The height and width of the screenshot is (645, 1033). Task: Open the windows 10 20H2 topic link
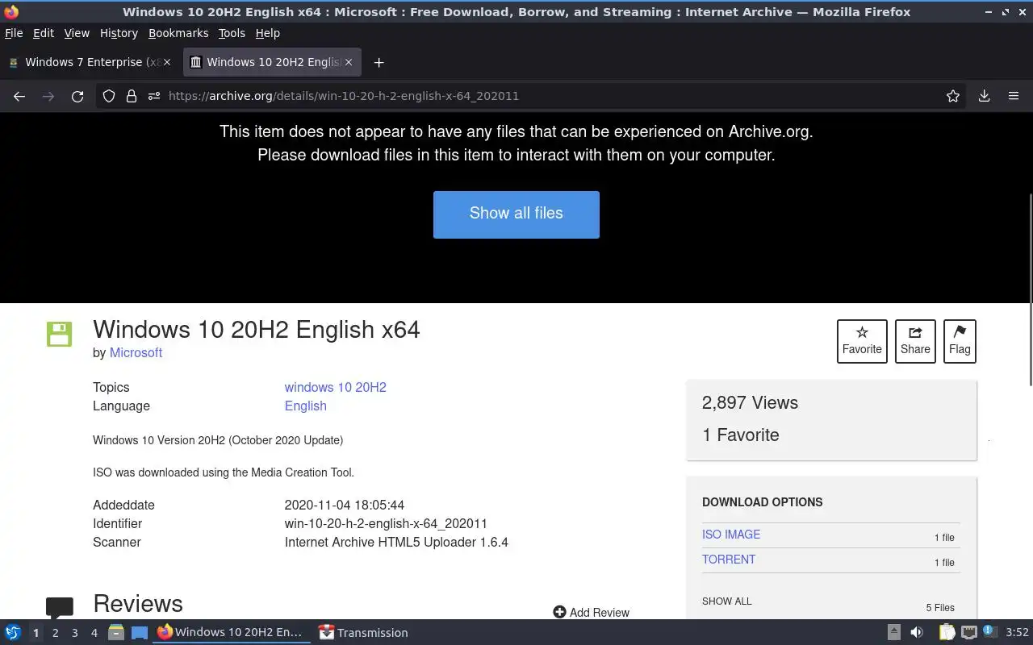(335, 387)
